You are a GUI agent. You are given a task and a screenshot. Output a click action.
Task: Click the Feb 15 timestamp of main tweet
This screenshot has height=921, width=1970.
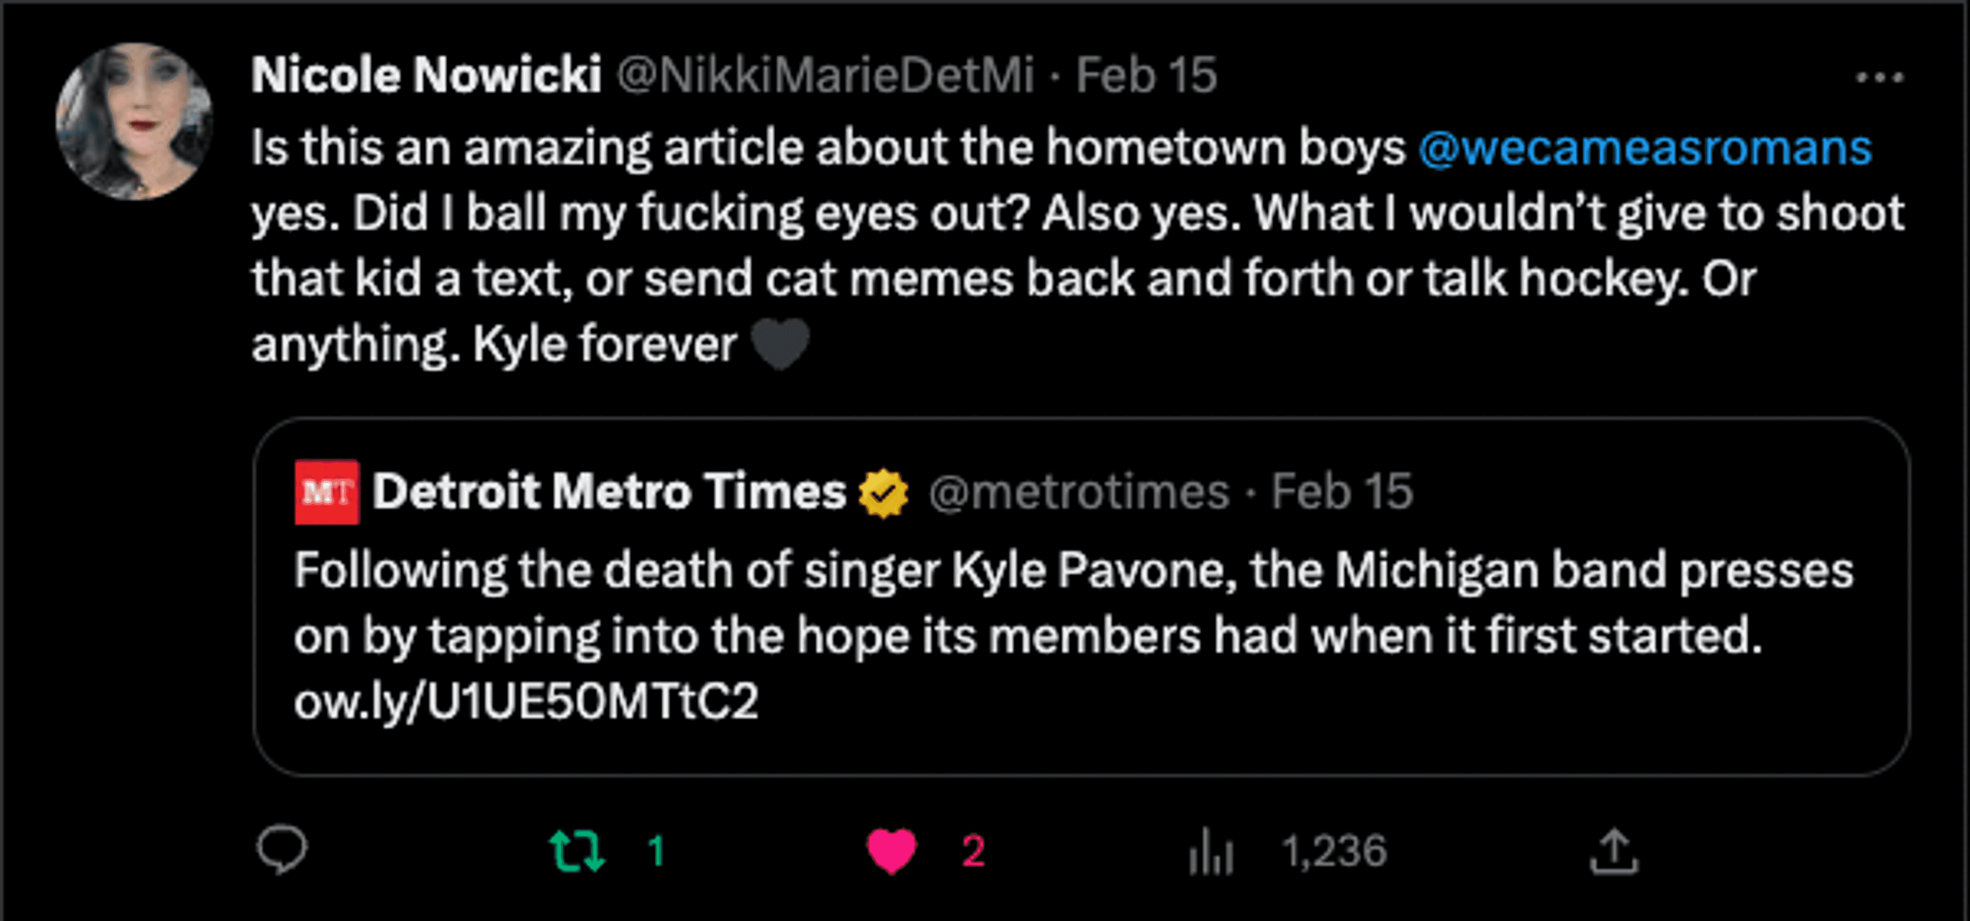1146,76
